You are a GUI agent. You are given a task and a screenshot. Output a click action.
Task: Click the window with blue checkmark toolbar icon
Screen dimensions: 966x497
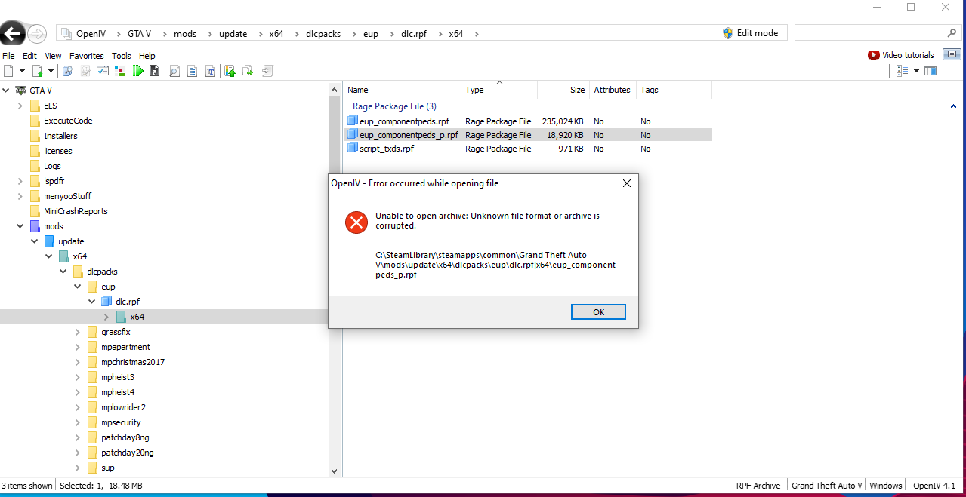(103, 71)
